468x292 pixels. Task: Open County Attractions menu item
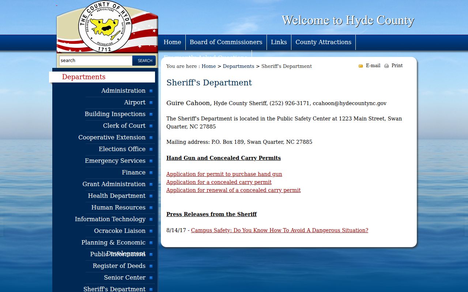point(324,42)
